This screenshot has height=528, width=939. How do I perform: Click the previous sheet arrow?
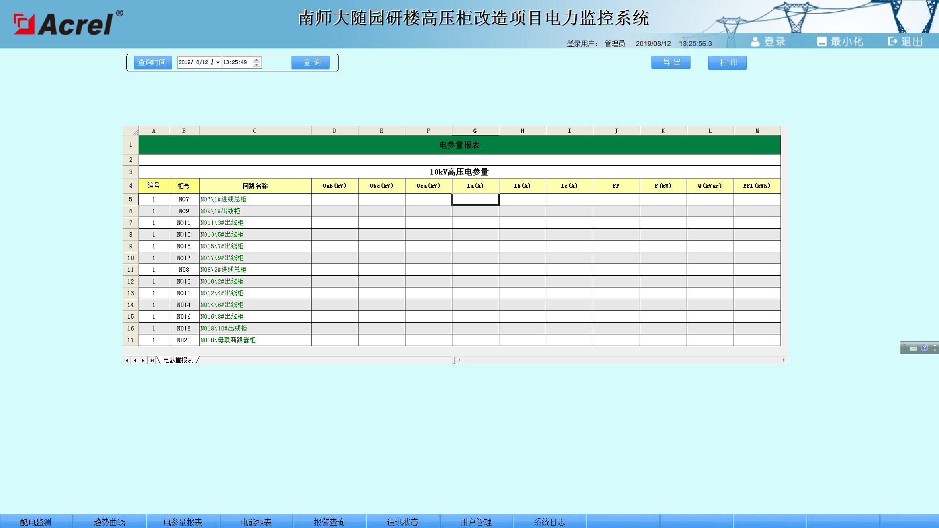pyautogui.click(x=135, y=360)
